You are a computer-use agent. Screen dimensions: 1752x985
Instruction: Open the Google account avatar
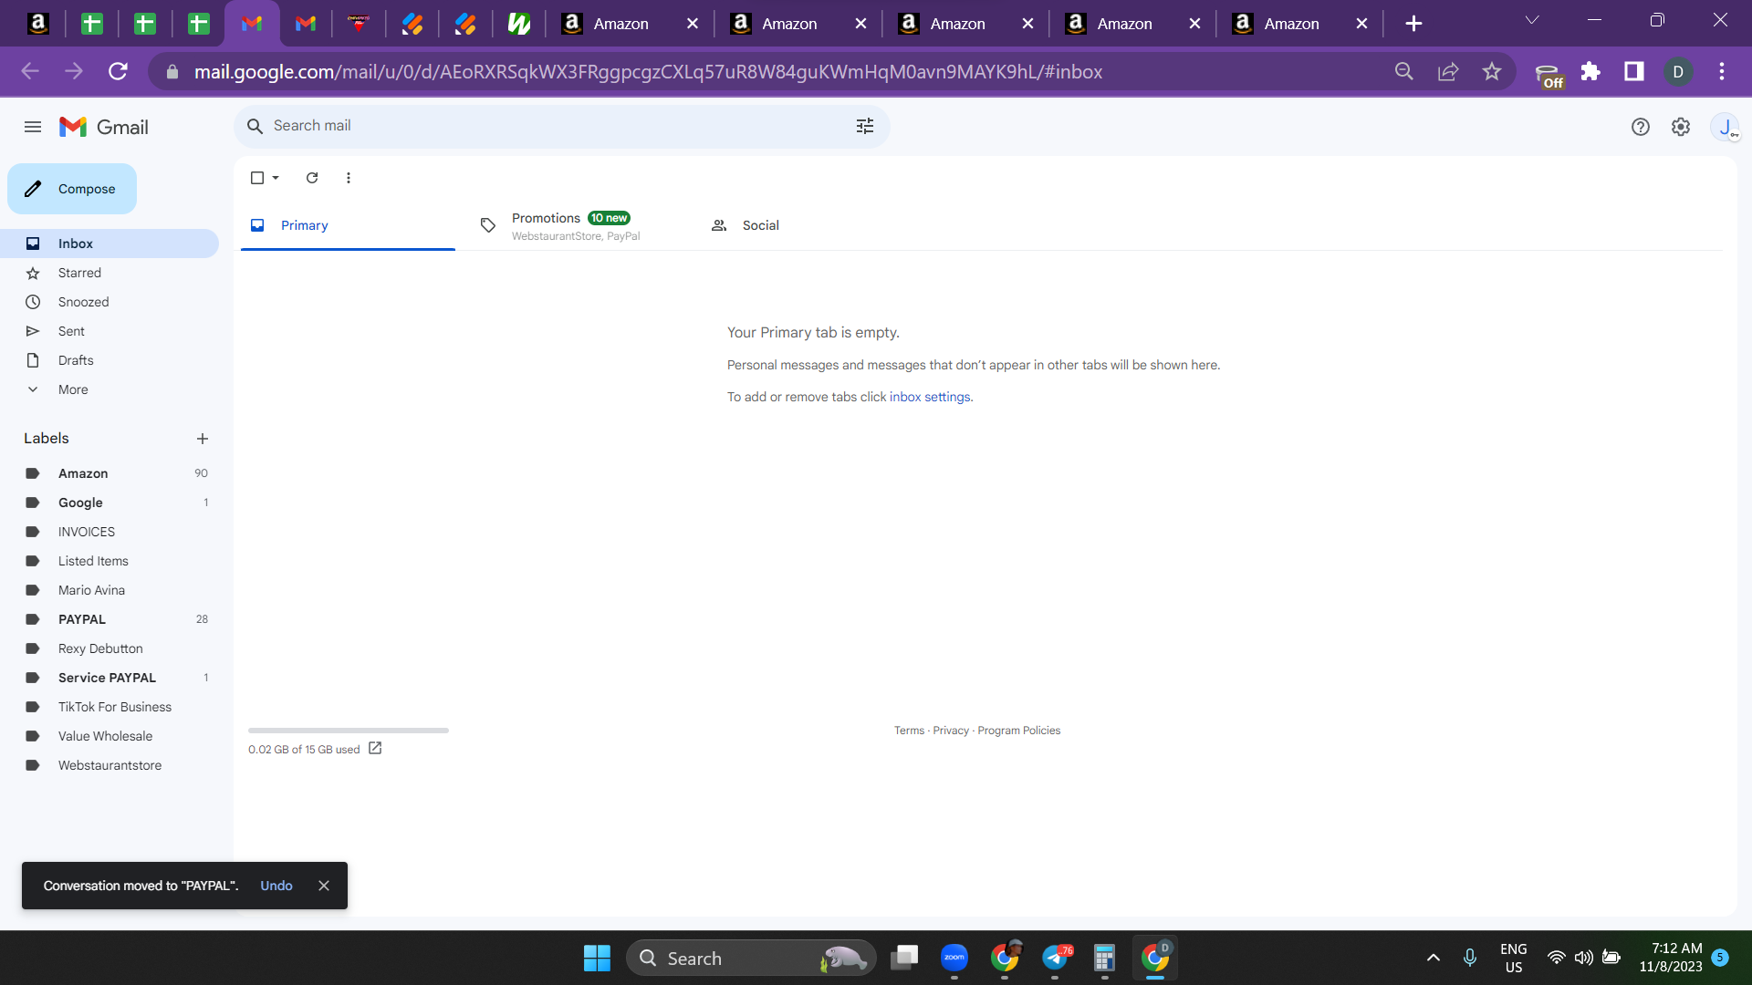click(x=1725, y=127)
